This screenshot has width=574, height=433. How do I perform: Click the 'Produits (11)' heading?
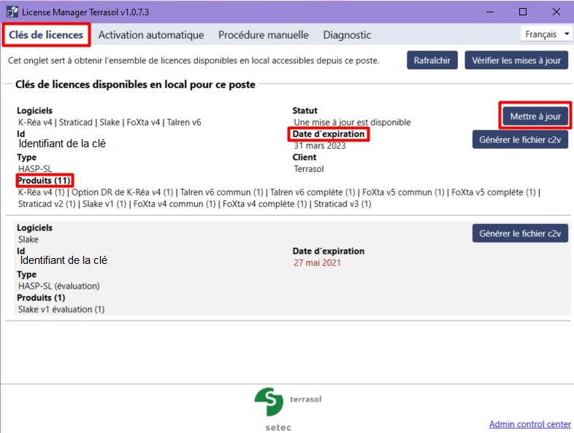click(x=45, y=181)
